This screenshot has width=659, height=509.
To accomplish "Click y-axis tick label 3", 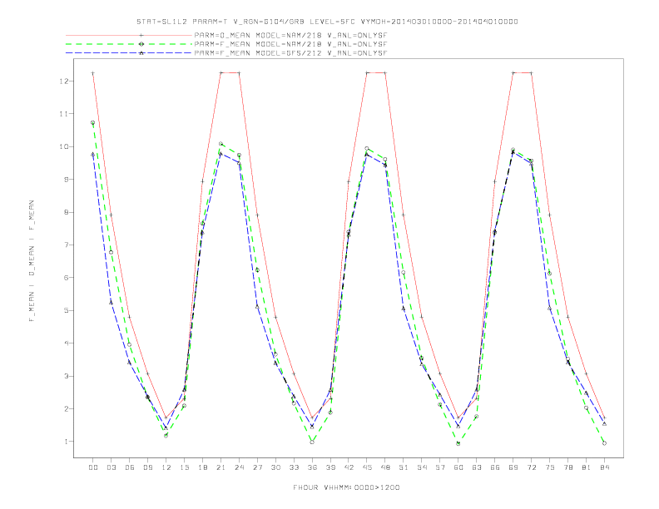I will (67, 376).
